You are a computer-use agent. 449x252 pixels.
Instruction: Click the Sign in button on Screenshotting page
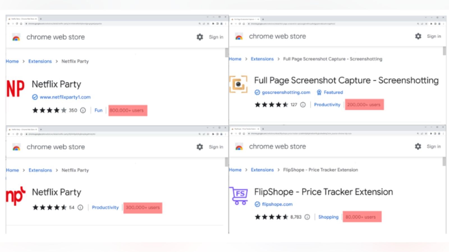coord(434,36)
